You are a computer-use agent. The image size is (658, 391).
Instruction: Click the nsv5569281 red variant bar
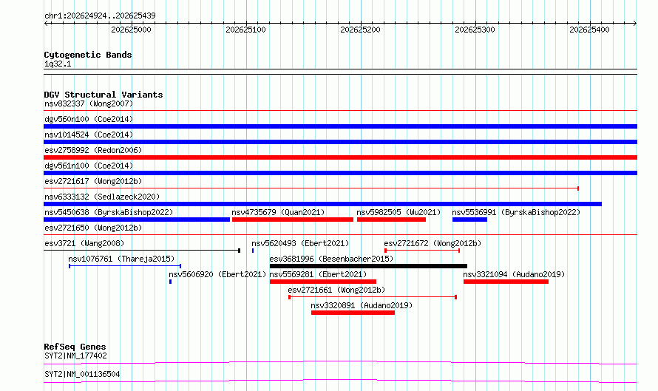[x=322, y=282]
